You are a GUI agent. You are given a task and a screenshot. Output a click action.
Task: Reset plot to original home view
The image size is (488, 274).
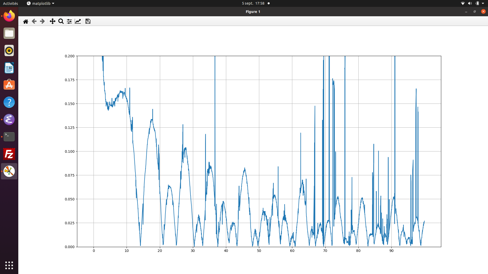(26, 21)
